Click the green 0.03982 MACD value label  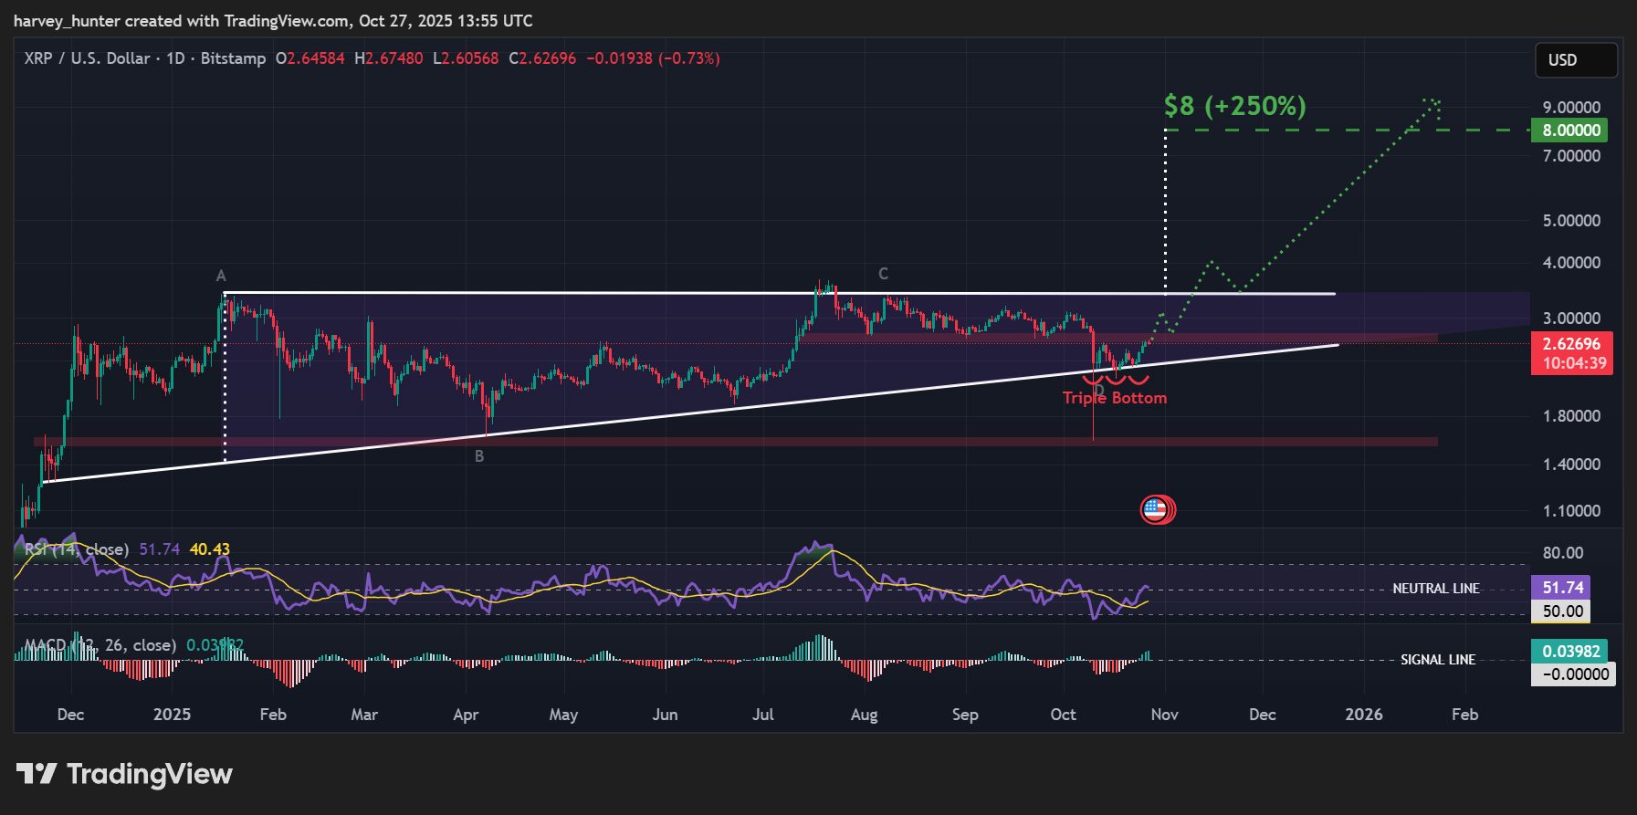point(1569,651)
